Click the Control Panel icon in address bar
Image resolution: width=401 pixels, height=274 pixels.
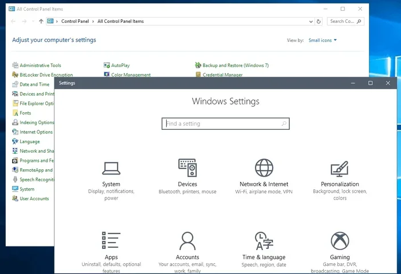pyautogui.click(x=50, y=21)
